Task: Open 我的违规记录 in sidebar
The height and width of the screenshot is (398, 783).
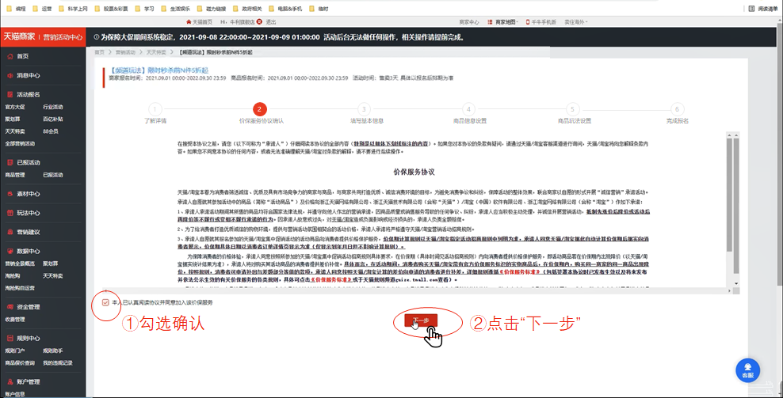Action: 58,363
